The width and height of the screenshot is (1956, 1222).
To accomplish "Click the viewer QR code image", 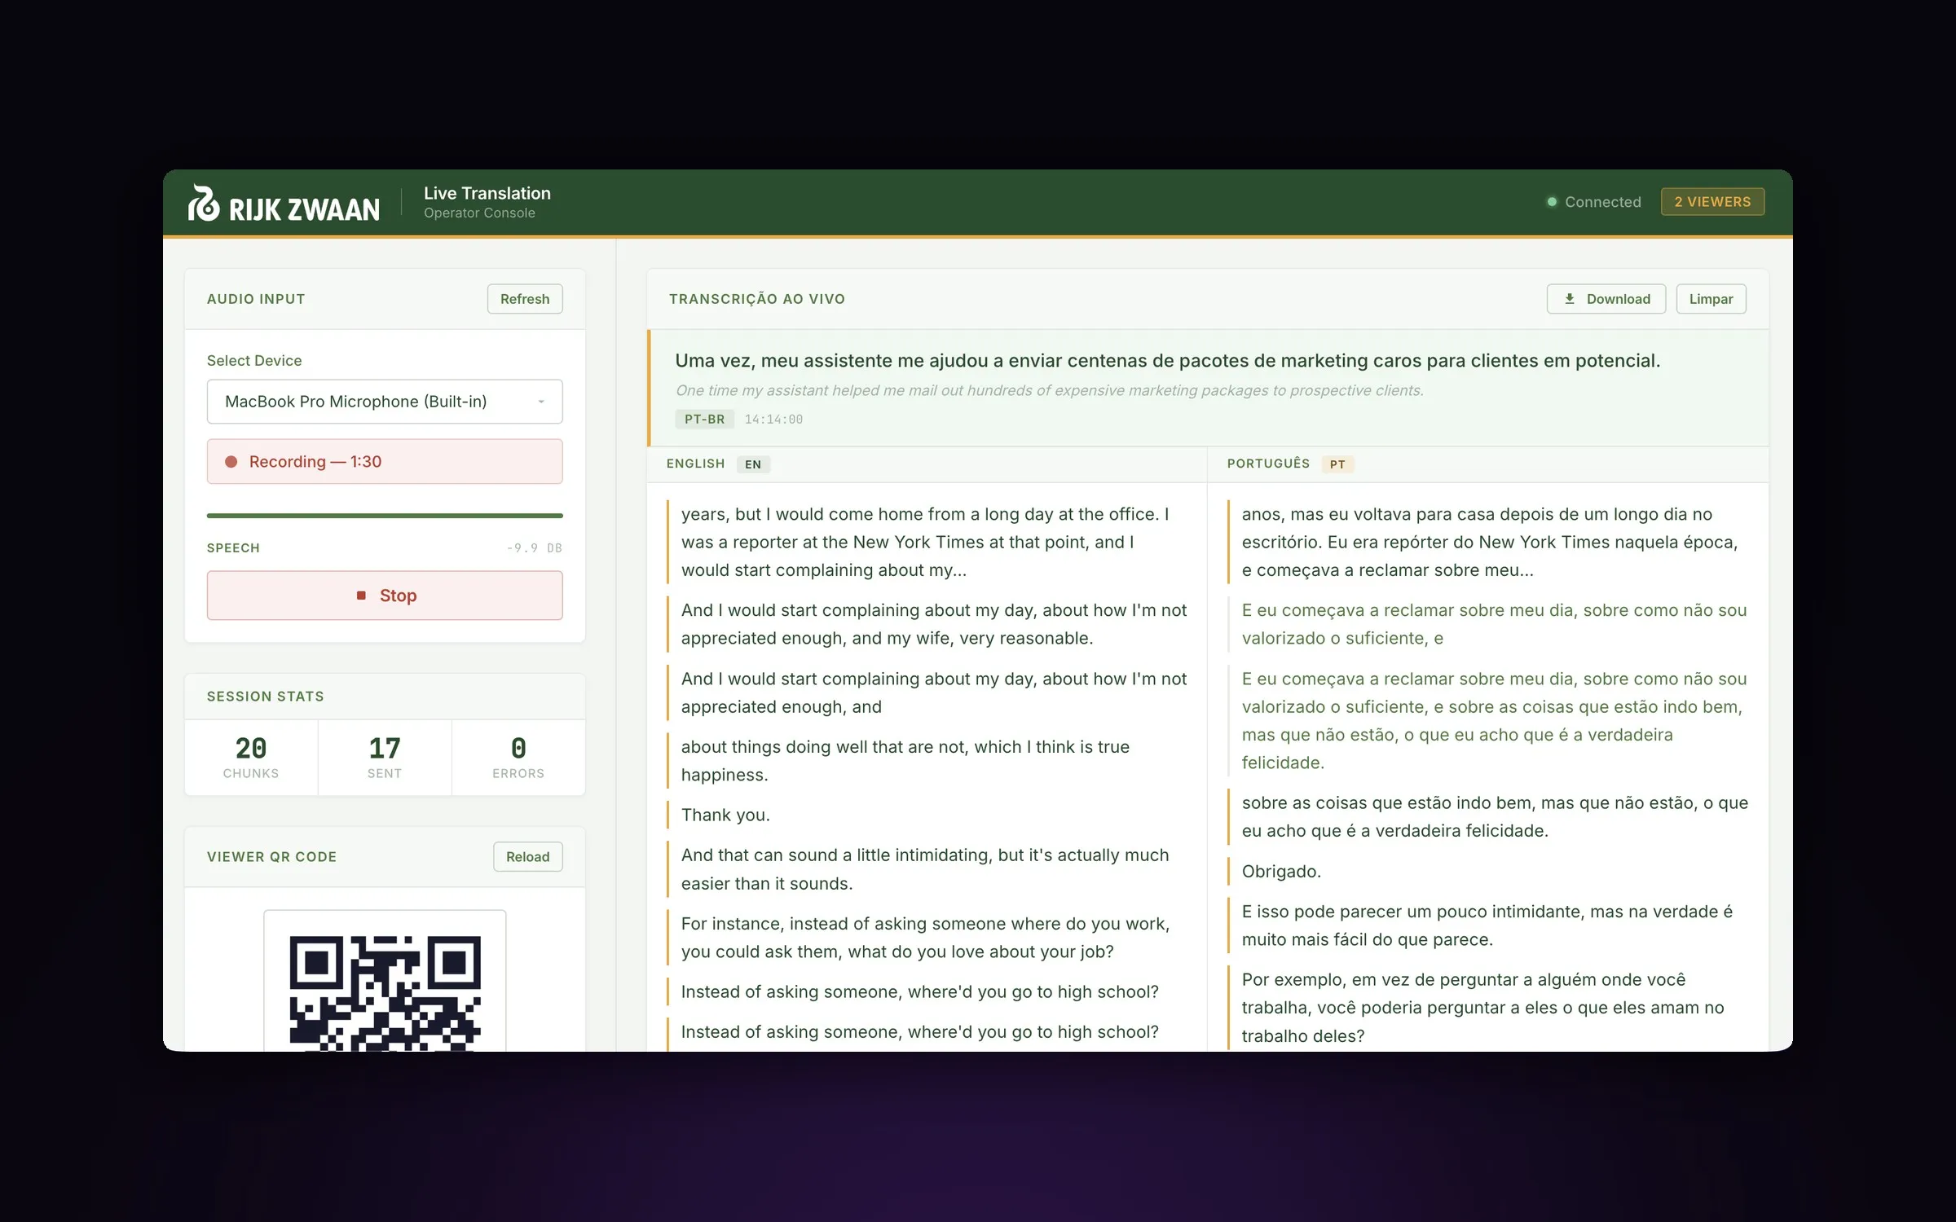I will click(x=385, y=992).
